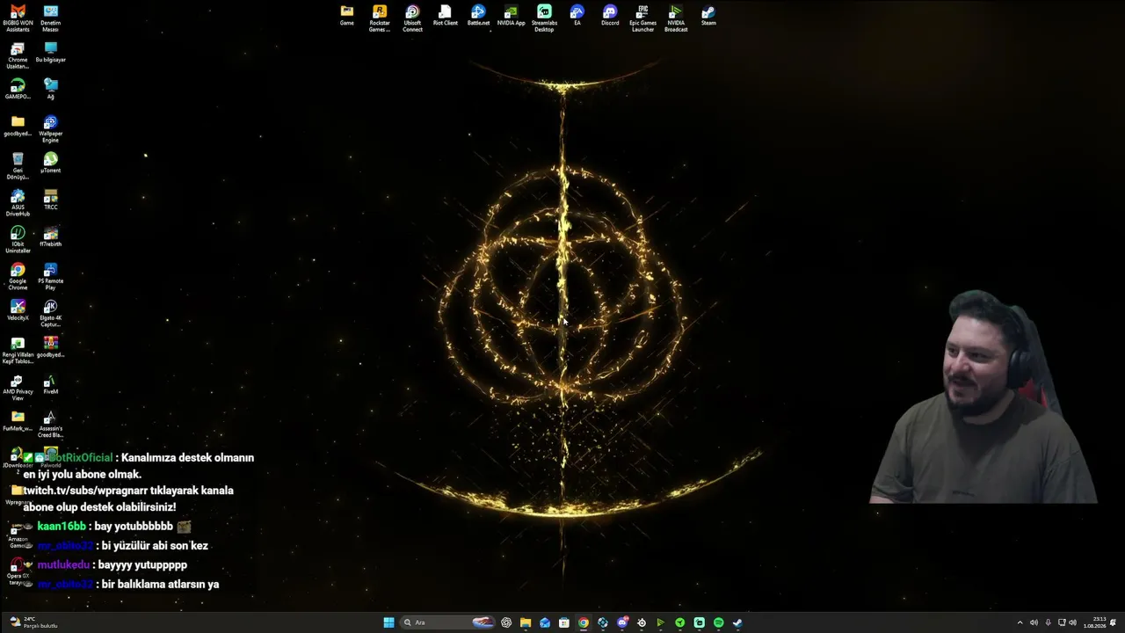Open the Windows Start menu
Image resolution: width=1125 pixels, height=633 pixels.
pyautogui.click(x=388, y=622)
